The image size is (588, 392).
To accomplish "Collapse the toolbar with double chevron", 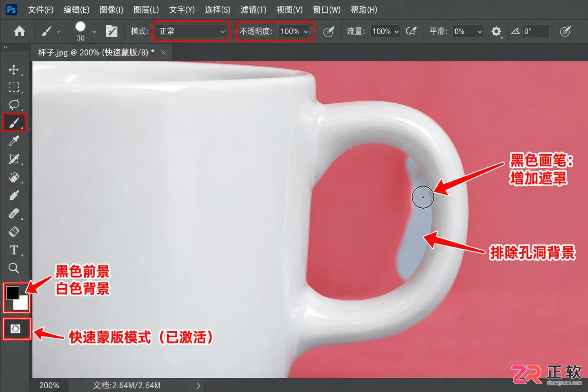I will pos(6,47).
